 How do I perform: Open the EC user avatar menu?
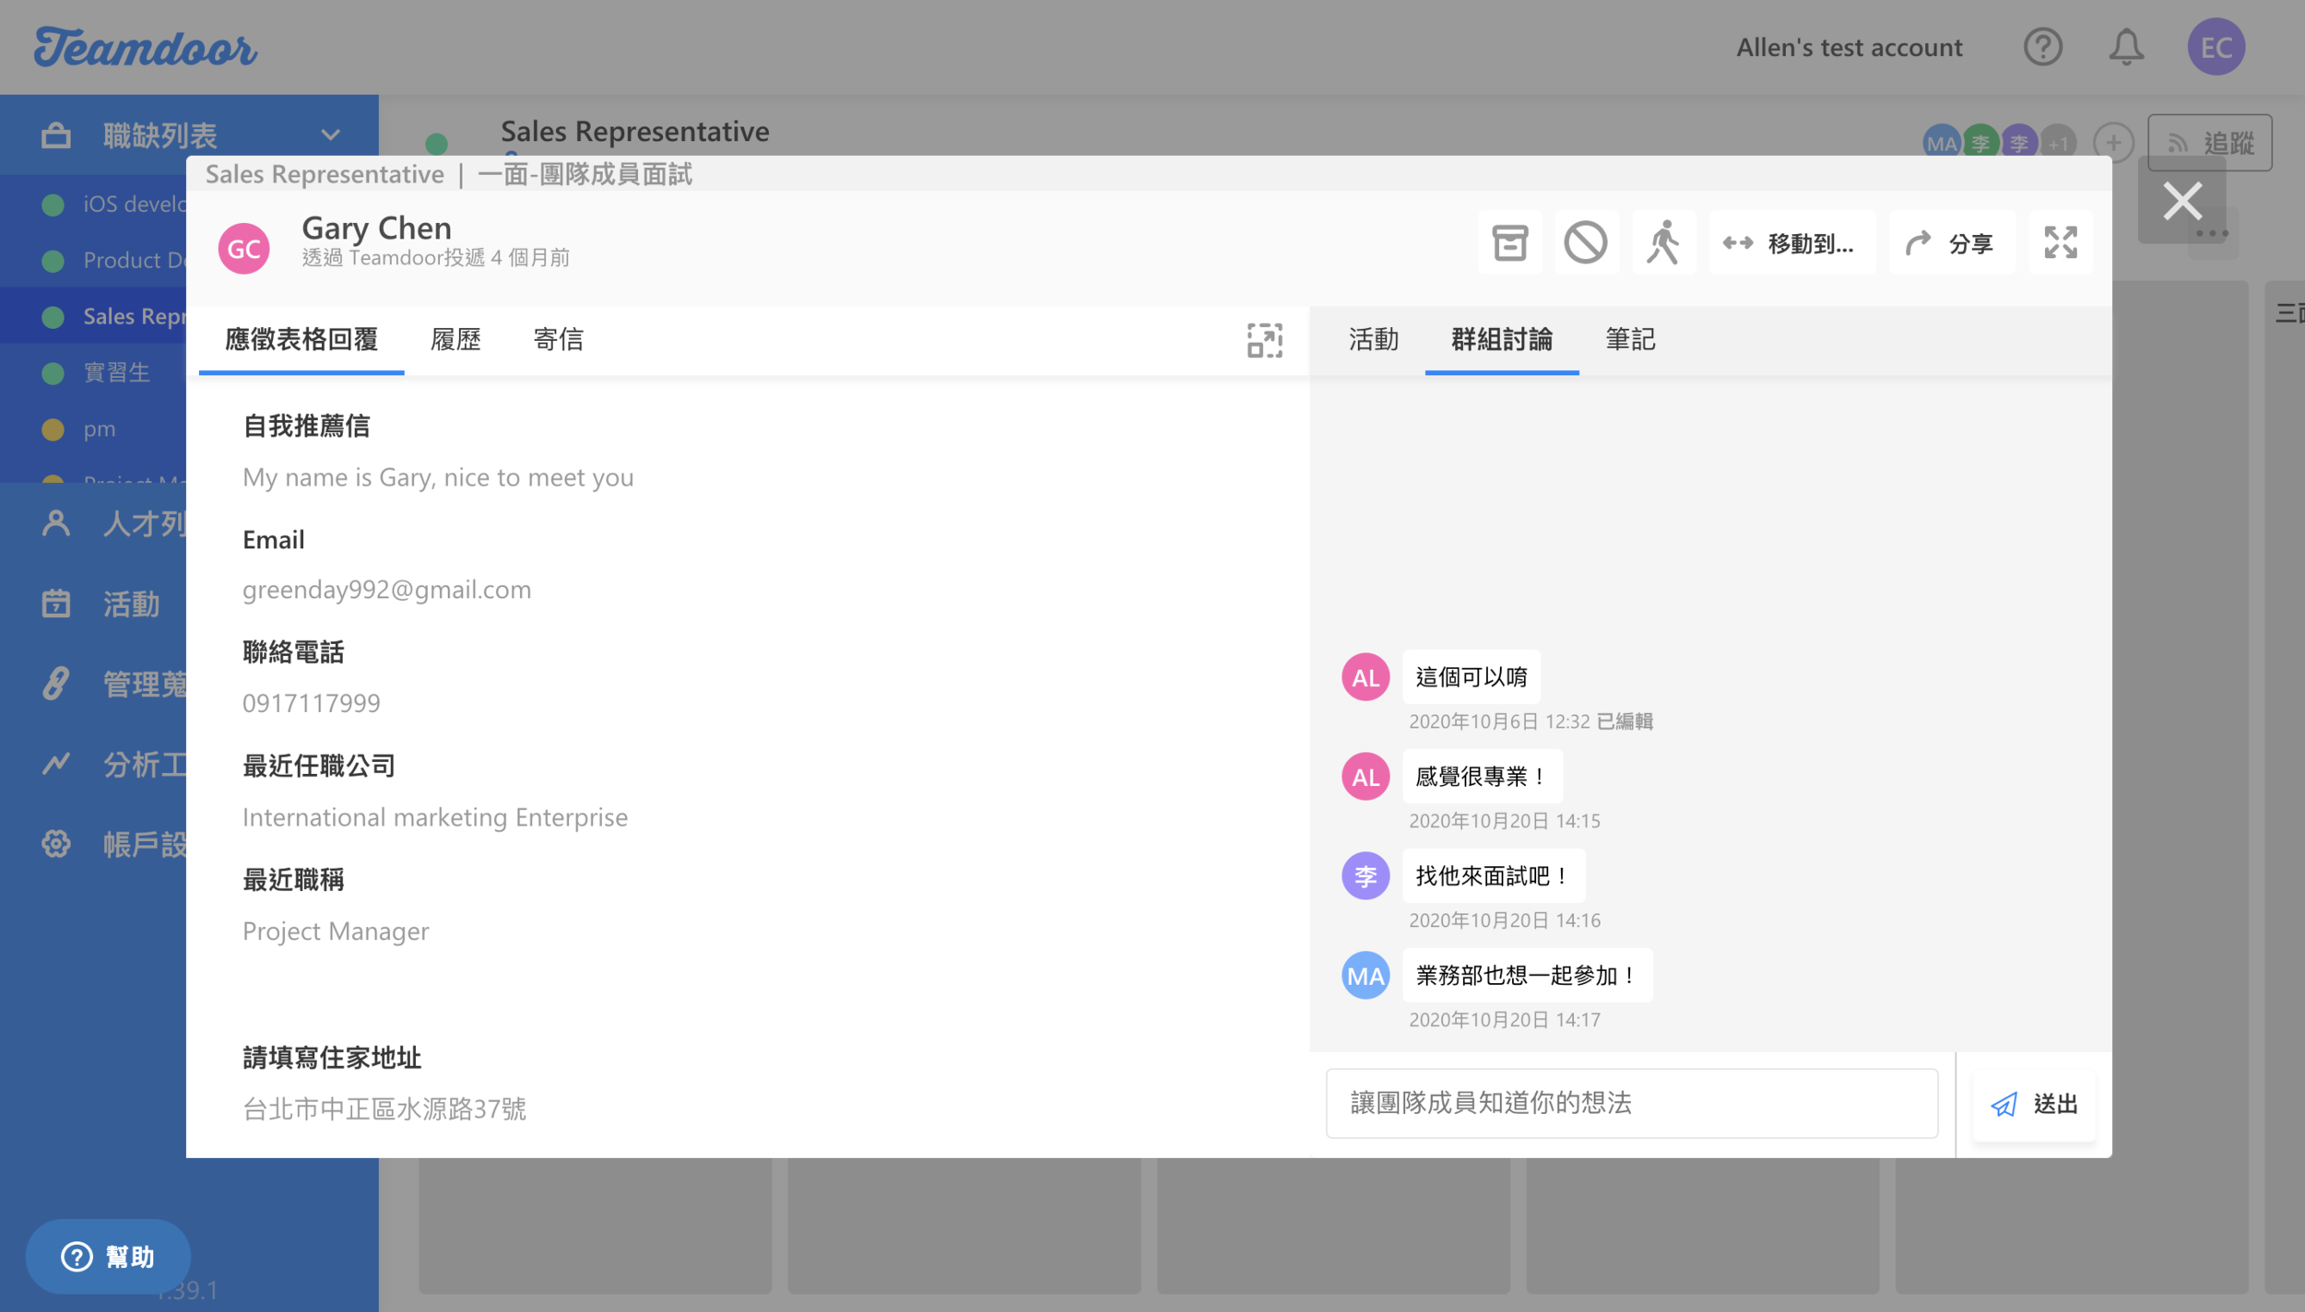(2216, 47)
